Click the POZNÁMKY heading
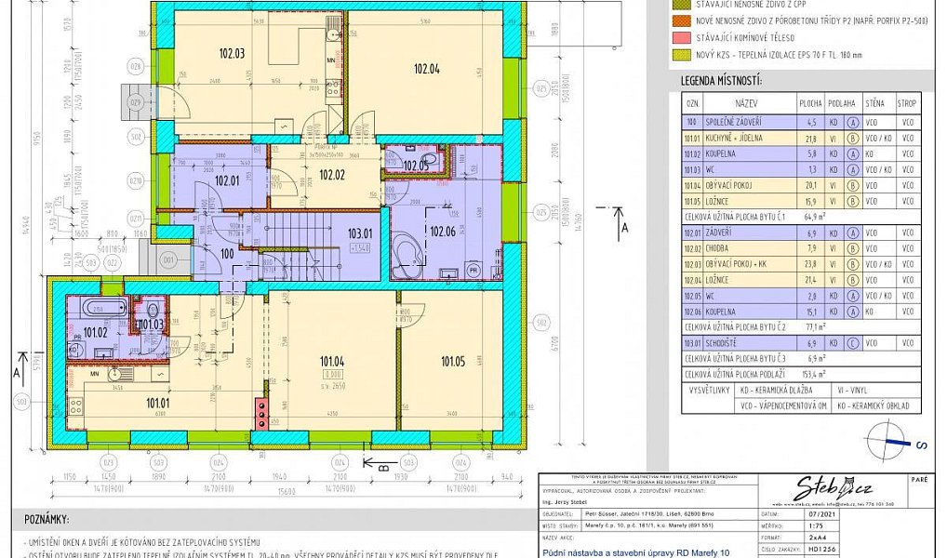This screenshot has width=947, height=558. click(47, 519)
